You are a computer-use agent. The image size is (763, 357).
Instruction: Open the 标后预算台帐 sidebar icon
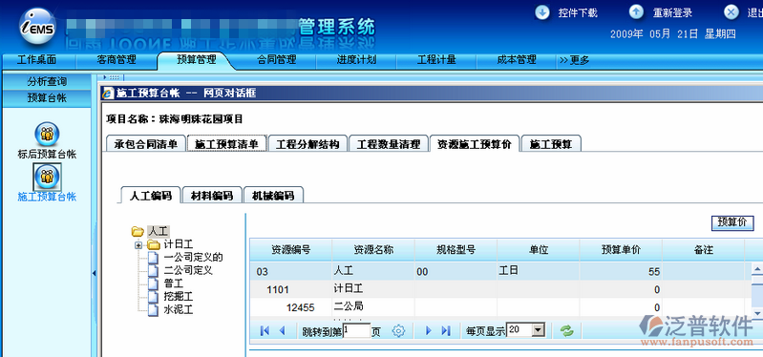pos(47,135)
